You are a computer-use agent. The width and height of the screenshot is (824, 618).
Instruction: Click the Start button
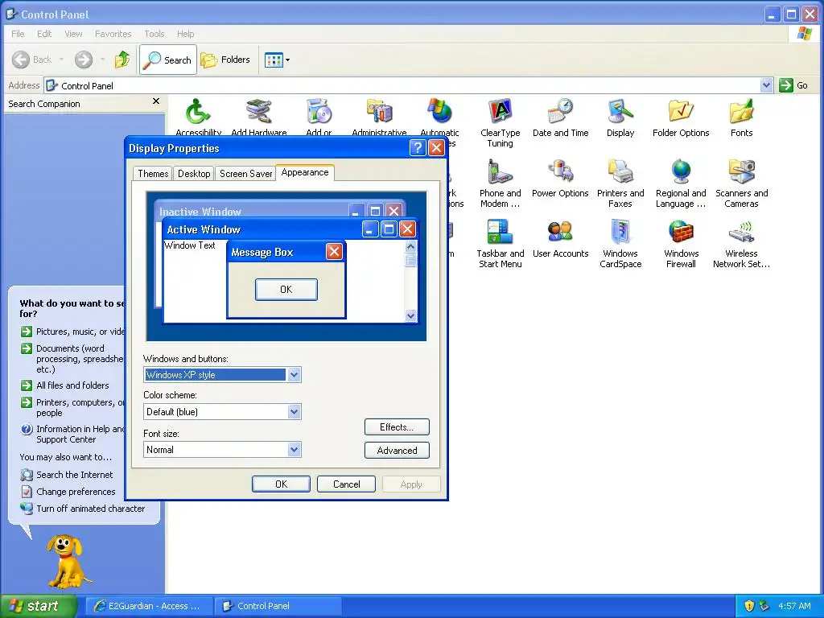pyautogui.click(x=38, y=606)
